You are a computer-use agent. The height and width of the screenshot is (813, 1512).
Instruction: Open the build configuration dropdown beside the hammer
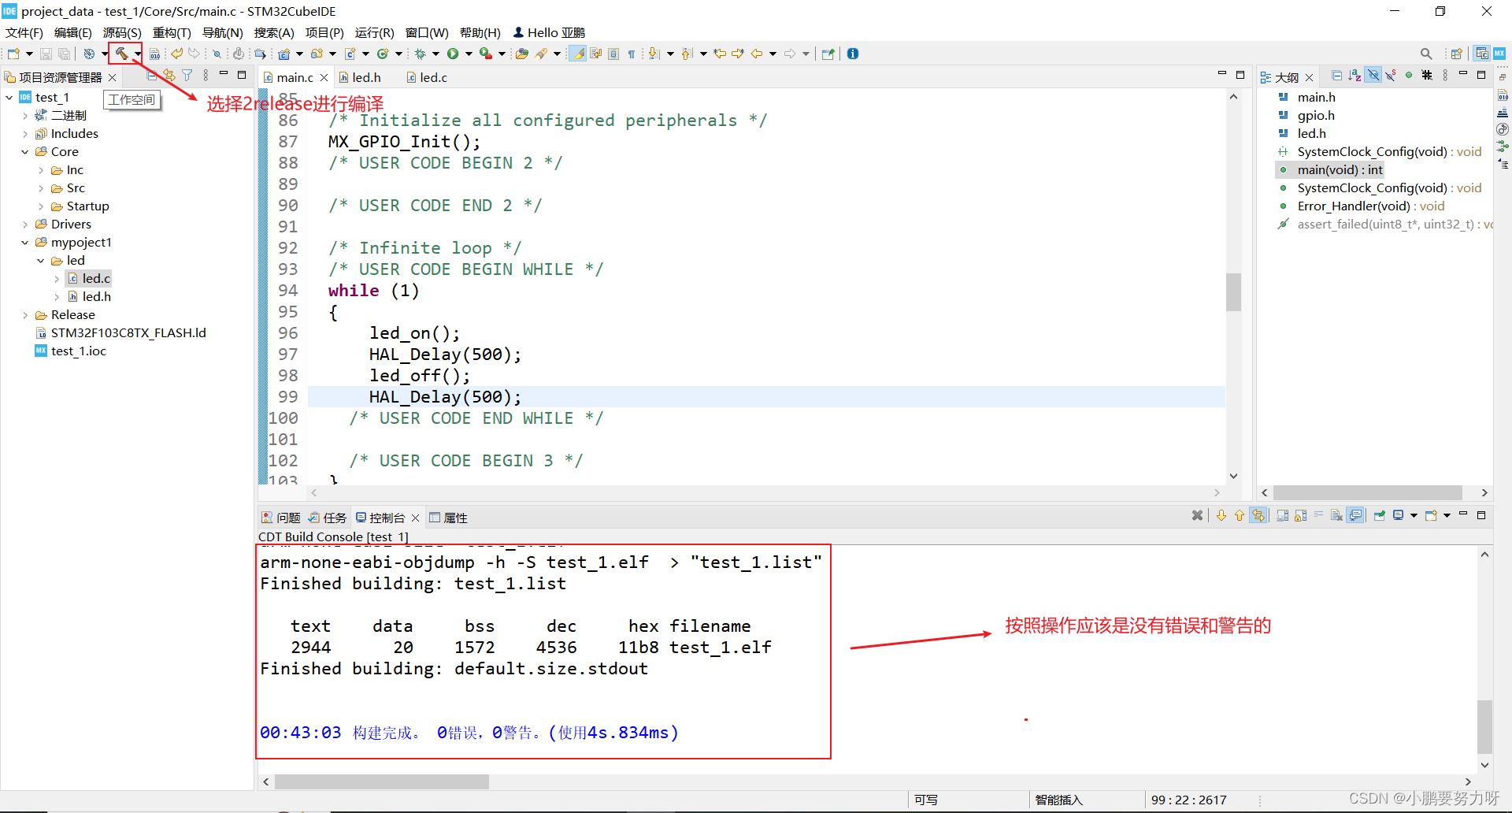137,54
